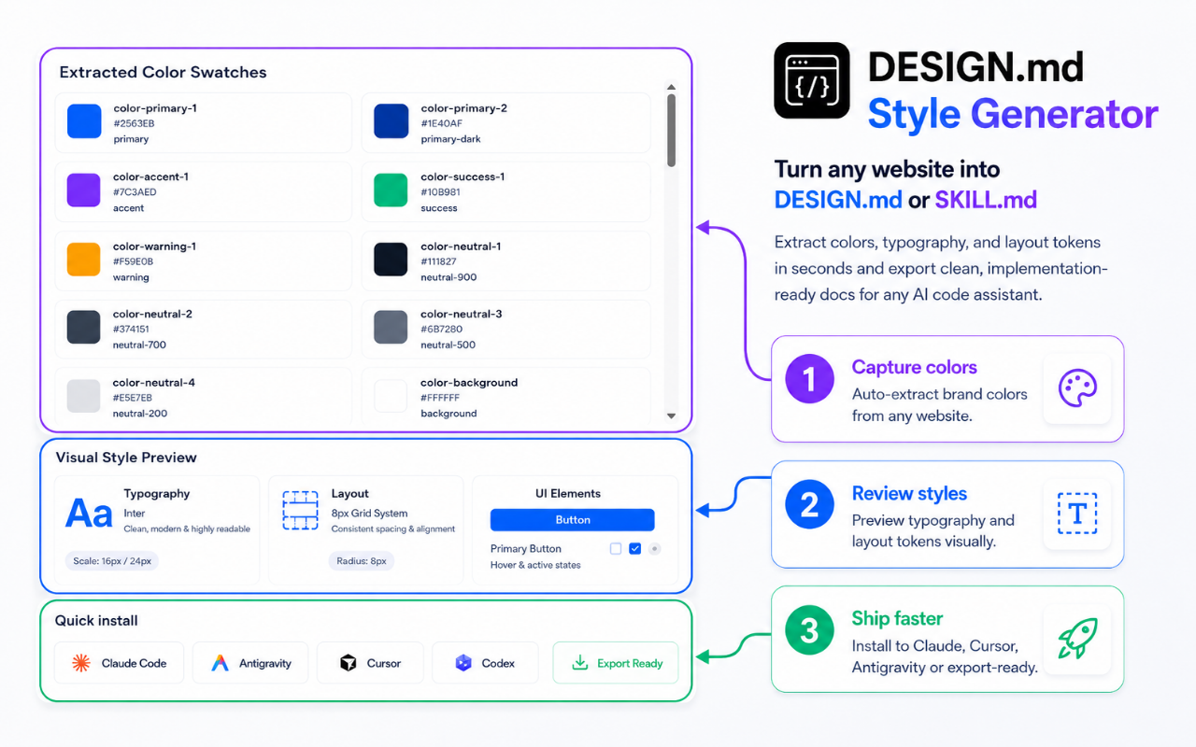Click the hex value #FFFFFF
Image resolution: width=1196 pixels, height=747 pixels.
point(440,398)
